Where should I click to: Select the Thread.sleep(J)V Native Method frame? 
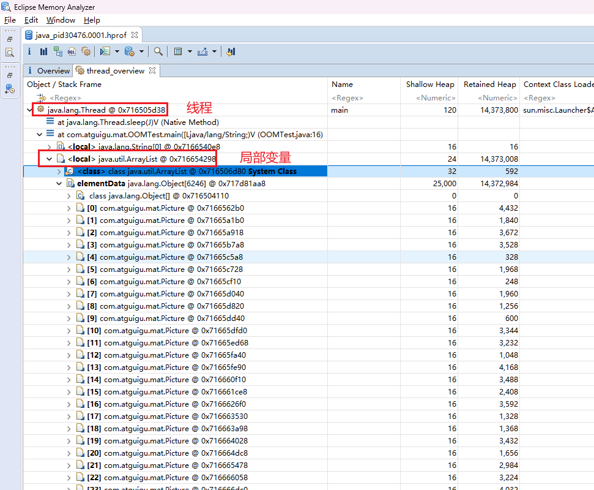(x=138, y=122)
